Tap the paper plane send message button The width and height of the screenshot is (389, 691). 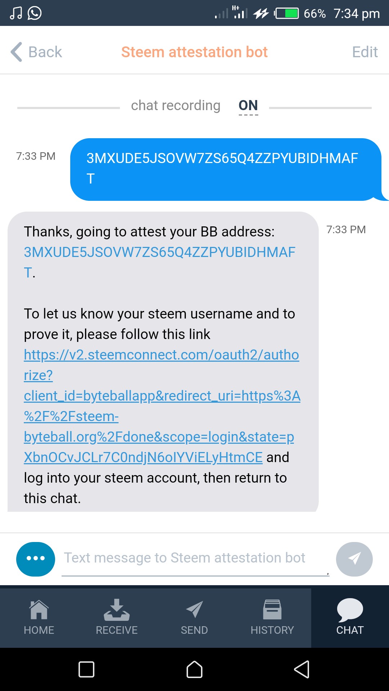[x=354, y=559]
